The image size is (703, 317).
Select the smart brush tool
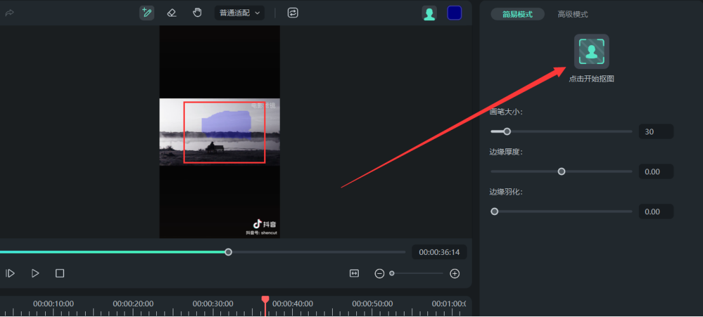click(147, 13)
